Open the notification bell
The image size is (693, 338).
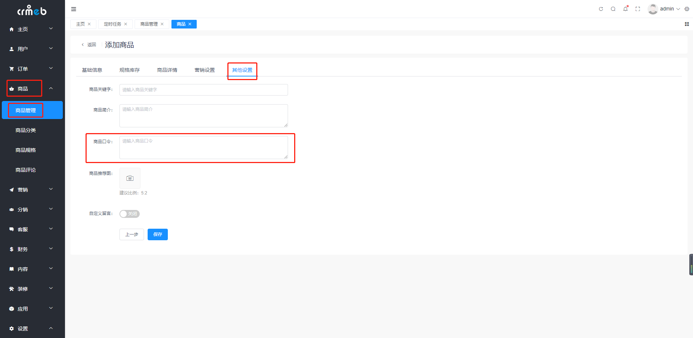[626, 9]
